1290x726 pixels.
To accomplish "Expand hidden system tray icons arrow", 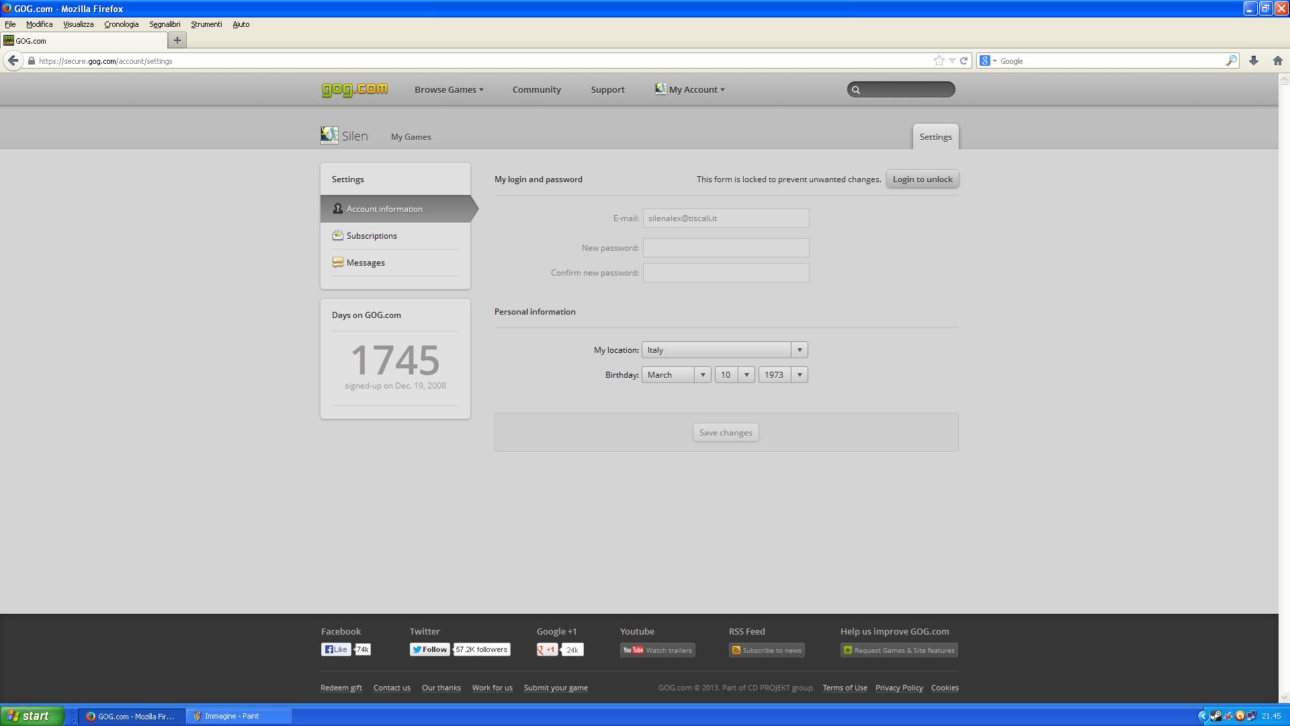I will (1203, 716).
